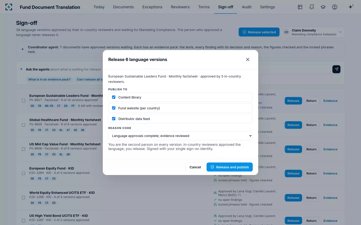Image resolution: width=361 pixels, height=225 pixels.
Task: Select the World Equity Enhanced UCITS ETF checkbox
Action: click(x=24, y=198)
